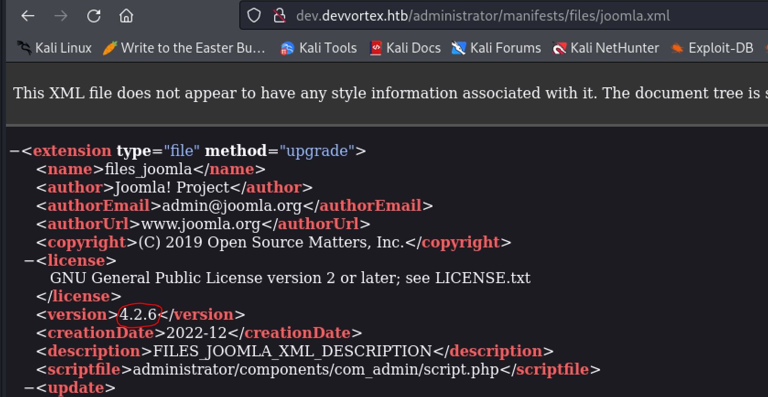Click the browser Back arrow
This screenshot has height=397, width=768.
[28, 16]
